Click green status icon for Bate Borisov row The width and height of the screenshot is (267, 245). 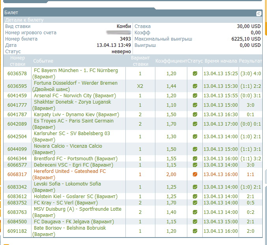pyautogui.click(x=195, y=231)
